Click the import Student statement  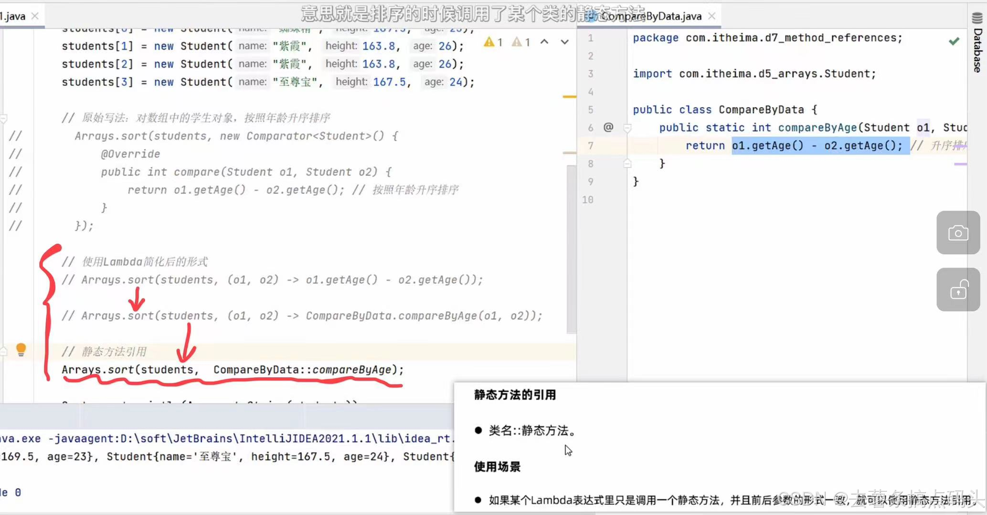click(x=754, y=74)
